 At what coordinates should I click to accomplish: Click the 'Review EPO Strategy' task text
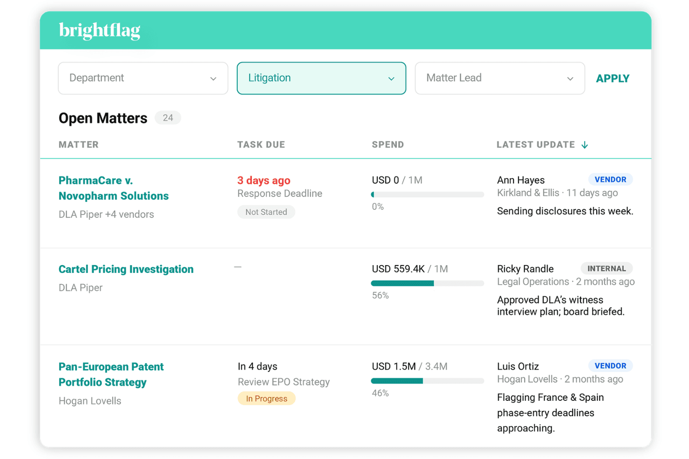[284, 382]
